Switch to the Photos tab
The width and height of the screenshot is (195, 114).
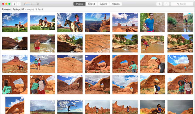click(x=79, y=4)
